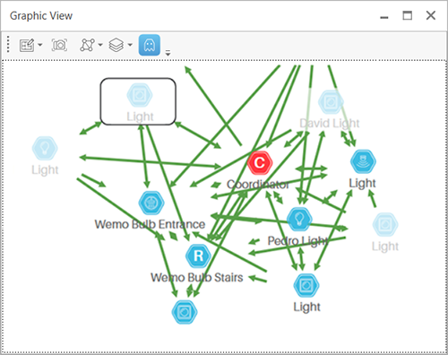This screenshot has width=448, height=355.
Task: Expand the edit layout dropdown arrow
Action: pos(40,45)
